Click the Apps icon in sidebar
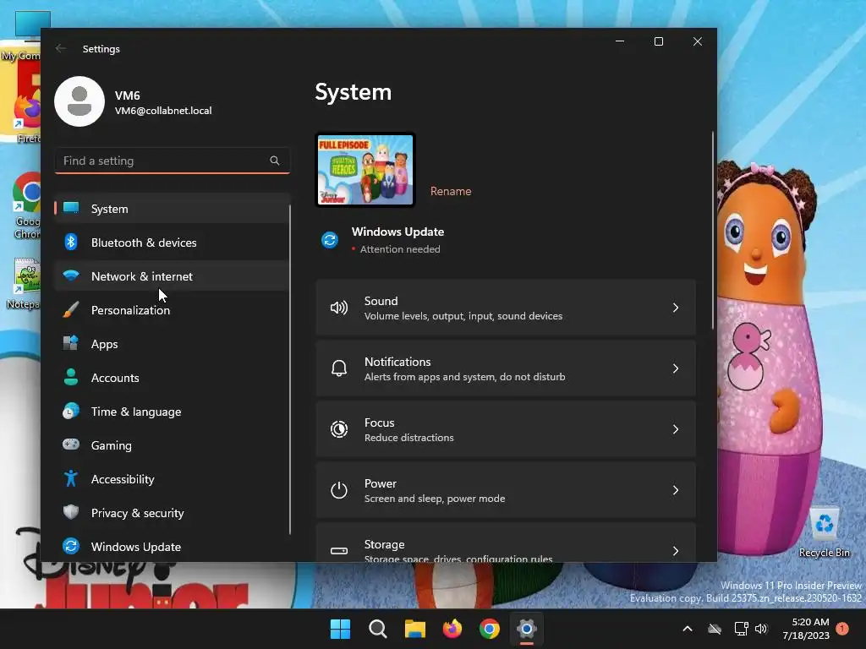Image resolution: width=866 pixels, height=649 pixels. click(71, 343)
